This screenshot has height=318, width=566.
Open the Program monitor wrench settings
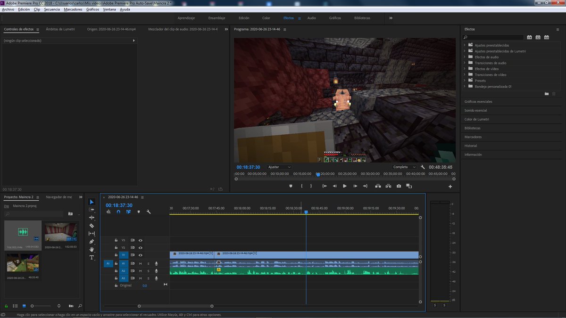(x=423, y=167)
